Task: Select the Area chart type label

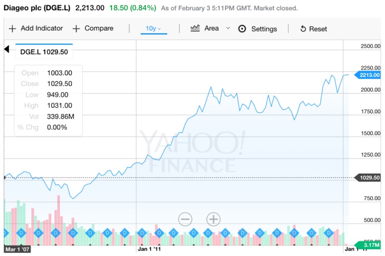Action: pyautogui.click(x=211, y=29)
